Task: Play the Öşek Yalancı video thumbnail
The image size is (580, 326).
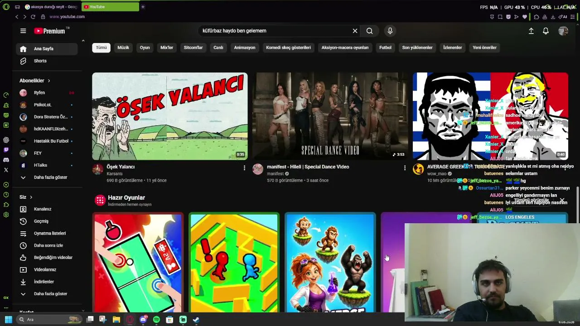Action: click(x=170, y=116)
